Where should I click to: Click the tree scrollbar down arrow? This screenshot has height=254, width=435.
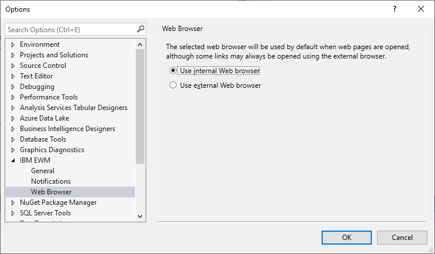point(140,216)
